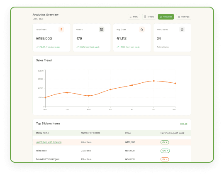Click the clipboard icon on Orders card

pos(102,30)
